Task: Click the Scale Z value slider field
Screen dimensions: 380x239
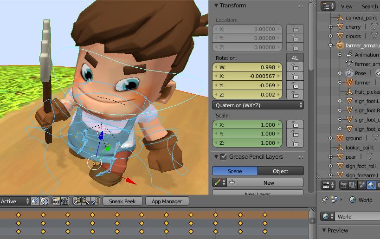Action: 247,143
